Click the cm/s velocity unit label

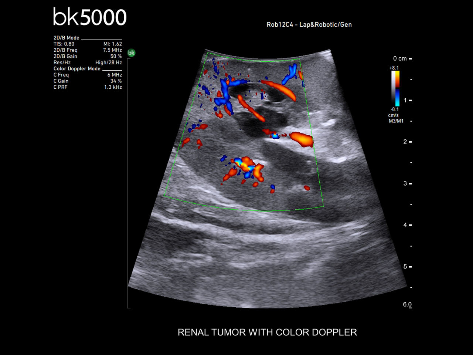point(393,115)
